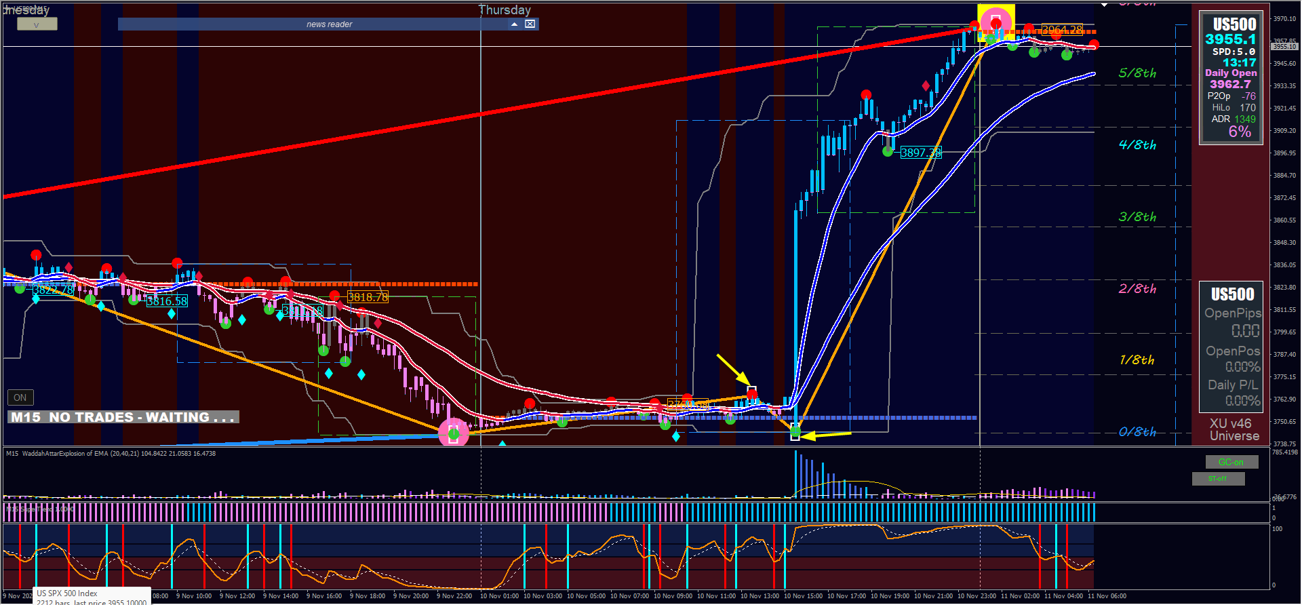Click the 3822.78 cyan price label
The width and height of the screenshot is (1302, 605).
click(x=53, y=290)
